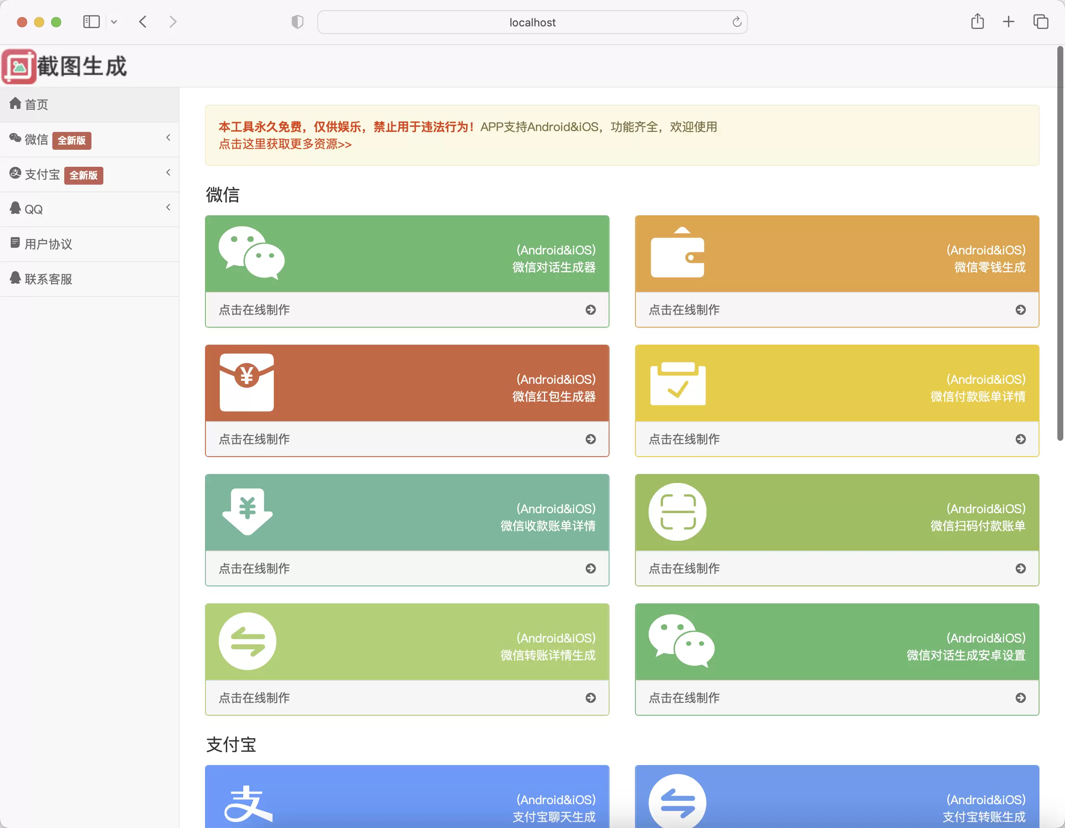The image size is (1065, 828).
Task: Click the arrow icon in 微信对话生成安卓设置 card footer
Action: click(1021, 698)
